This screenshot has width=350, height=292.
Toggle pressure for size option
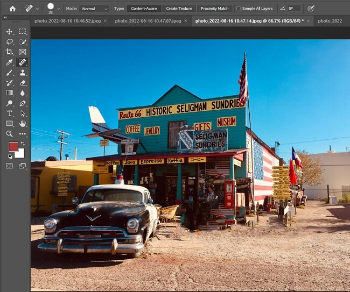(x=311, y=9)
